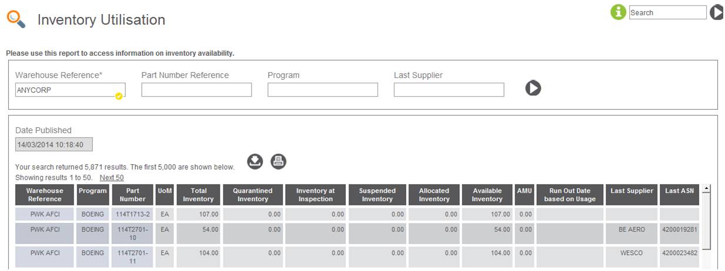
Task: Click into the Part Number Reference field
Action: [196, 90]
